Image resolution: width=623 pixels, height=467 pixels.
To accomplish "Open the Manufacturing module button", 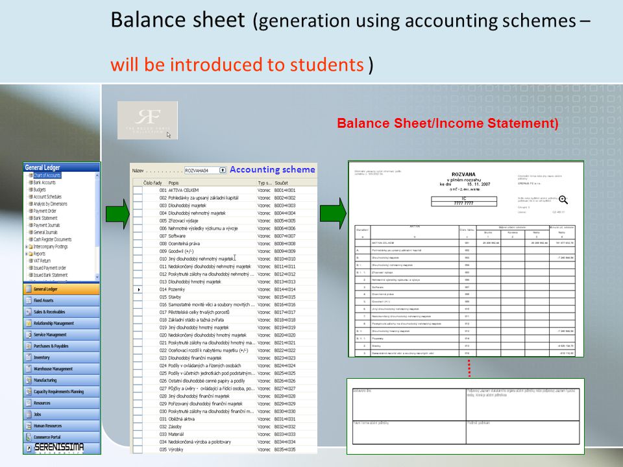I will [62, 381].
